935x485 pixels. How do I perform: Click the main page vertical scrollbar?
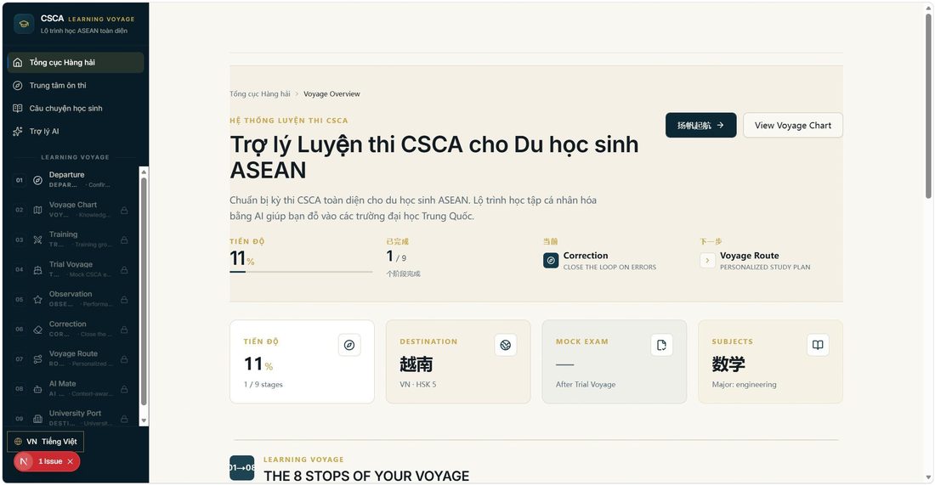[928, 107]
